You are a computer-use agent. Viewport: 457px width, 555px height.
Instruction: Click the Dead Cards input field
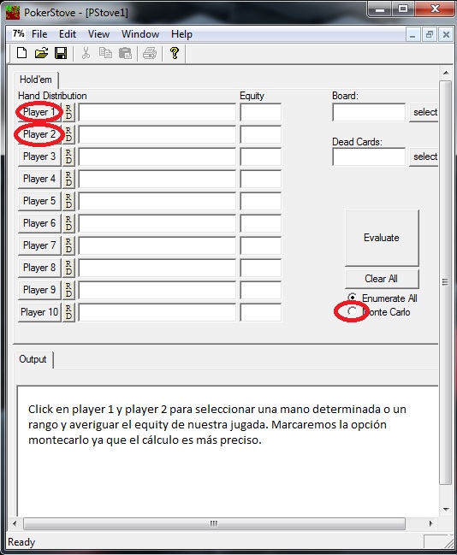click(369, 156)
